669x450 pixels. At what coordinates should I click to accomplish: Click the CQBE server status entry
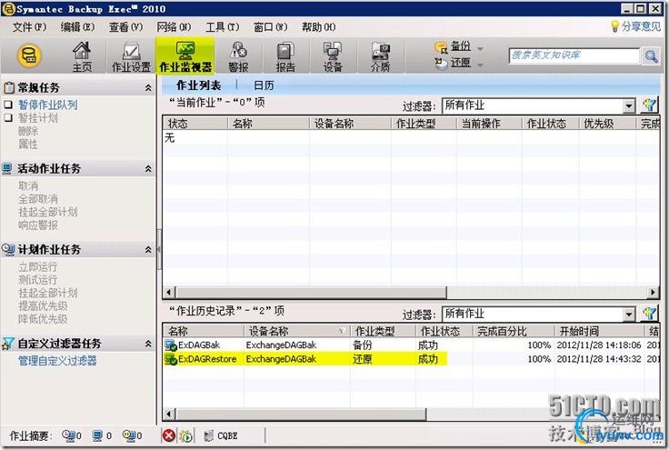[x=221, y=435]
